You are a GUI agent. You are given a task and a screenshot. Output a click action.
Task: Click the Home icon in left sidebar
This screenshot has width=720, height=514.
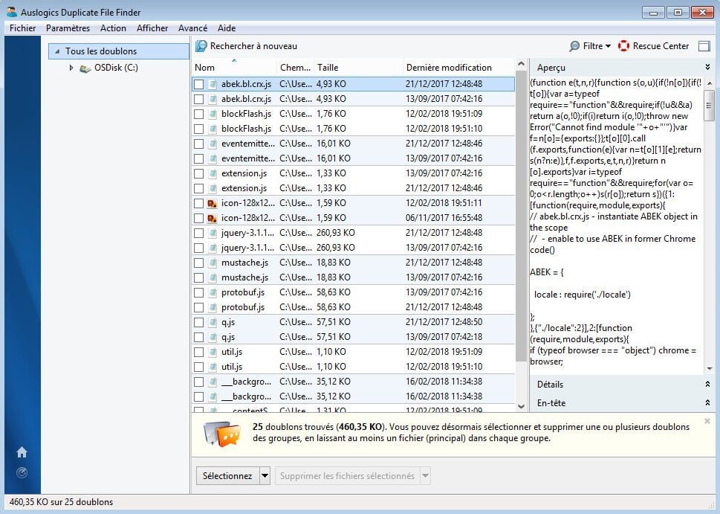click(22, 452)
